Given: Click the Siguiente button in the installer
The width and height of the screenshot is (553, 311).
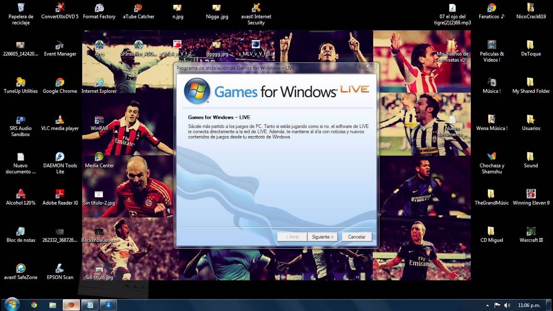Looking at the screenshot, I should coord(322,237).
